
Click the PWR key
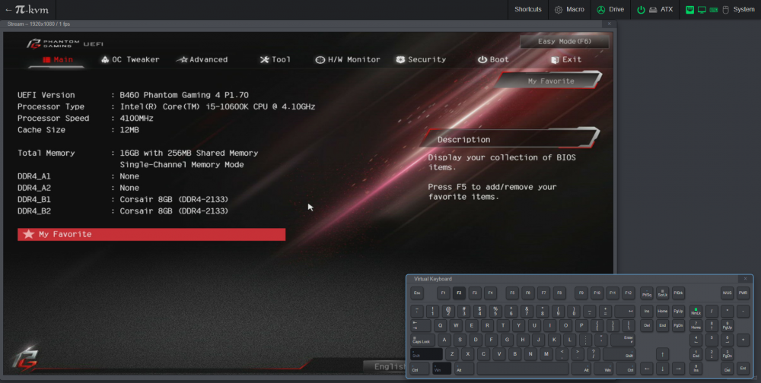click(x=743, y=293)
